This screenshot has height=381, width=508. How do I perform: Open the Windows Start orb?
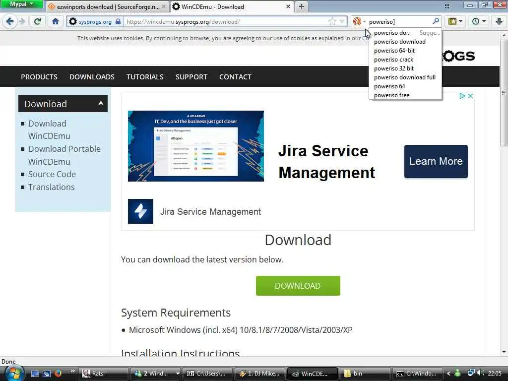[x=14, y=373]
